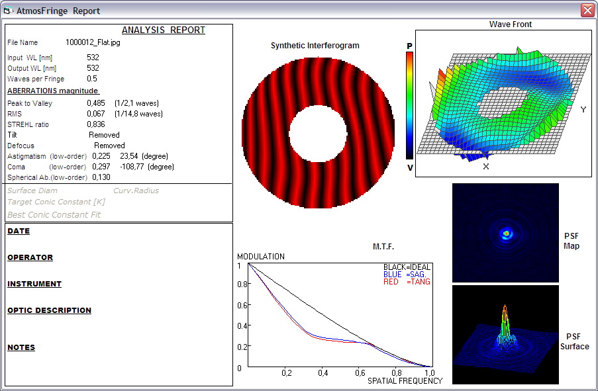This screenshot has height=391, width=598.
Task: Select the file name 1000012_Flat.jpg
Action: click(x=93, y=43)
